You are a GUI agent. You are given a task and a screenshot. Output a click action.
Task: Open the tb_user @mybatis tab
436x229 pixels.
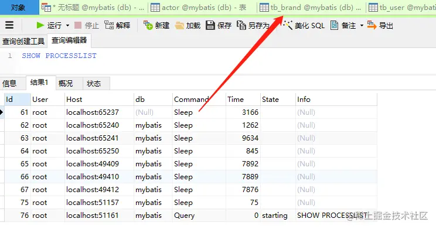point(401,8)
